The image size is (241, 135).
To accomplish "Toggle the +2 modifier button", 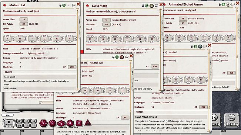I will coord(27,121).
